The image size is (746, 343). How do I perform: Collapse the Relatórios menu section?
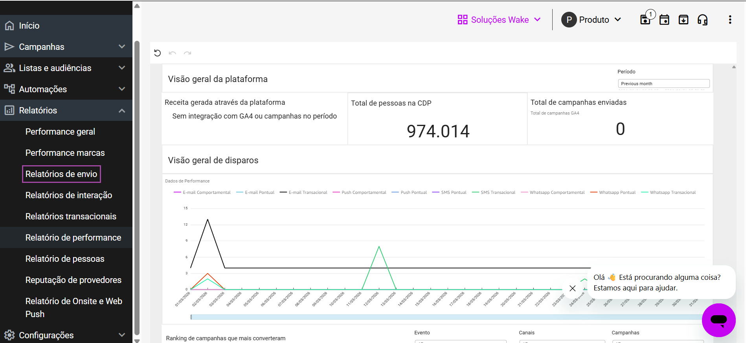pyautogui.click(x=122, y=110)
